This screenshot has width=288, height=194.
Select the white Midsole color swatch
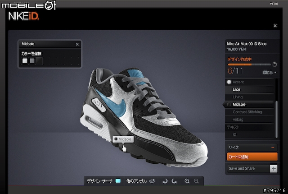point(25,61)
